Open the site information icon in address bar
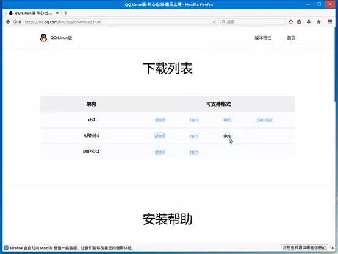 click(x=15, y=22)
